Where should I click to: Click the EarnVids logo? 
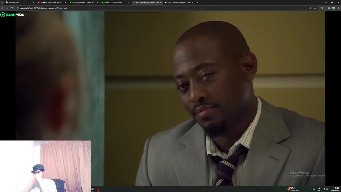[x=12, y=15]
